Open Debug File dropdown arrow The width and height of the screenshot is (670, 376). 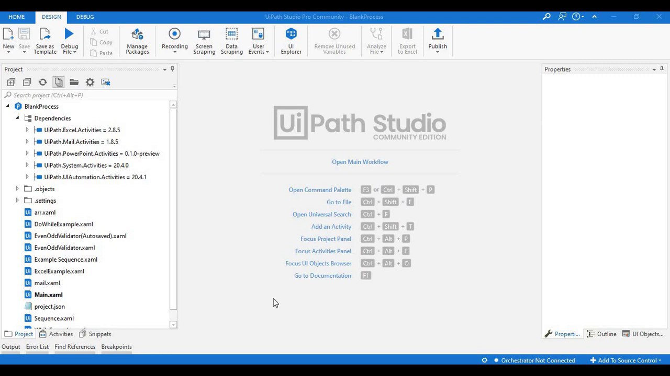(x=75, y=52)
